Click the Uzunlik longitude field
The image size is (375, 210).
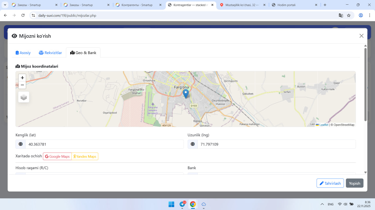tap(276, 144)
